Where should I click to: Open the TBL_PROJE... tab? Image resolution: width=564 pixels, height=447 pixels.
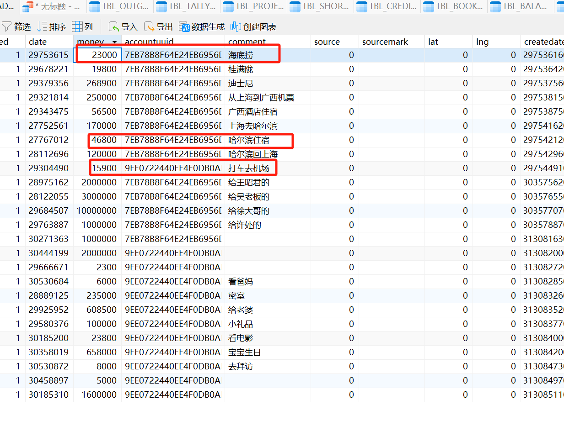click(x=252, y=6)
